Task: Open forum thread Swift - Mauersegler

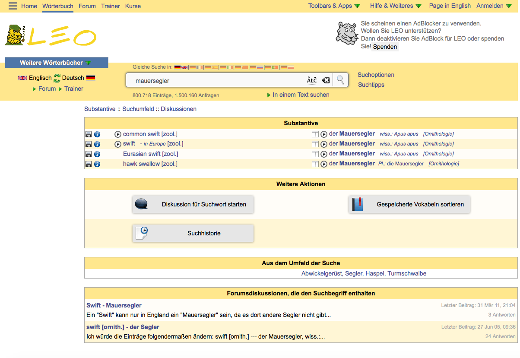Action: coord(114,305)
